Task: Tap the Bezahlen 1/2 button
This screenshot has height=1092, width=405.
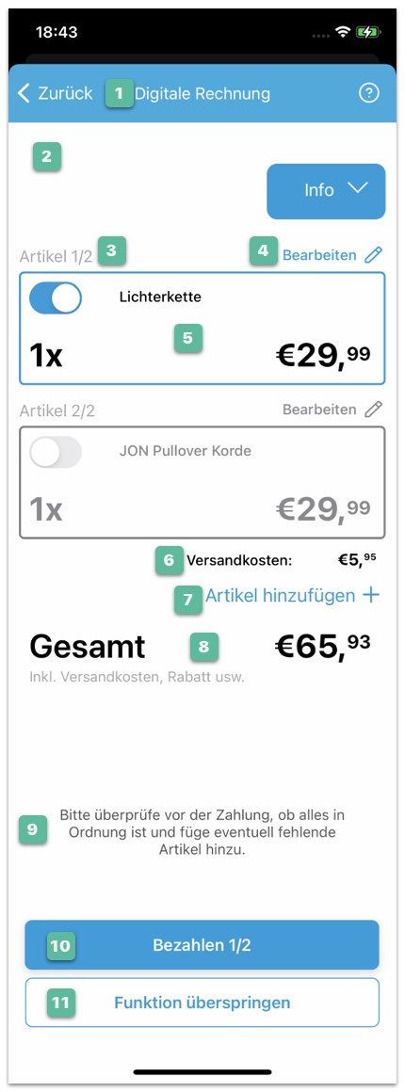Action: 202,945
